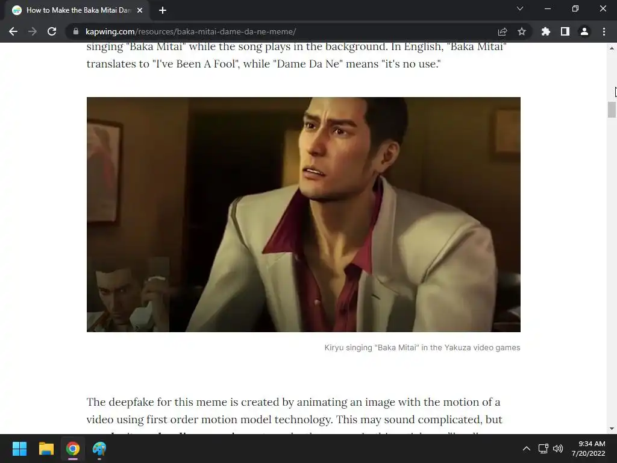The width and height of the screenshot is (617, 463).
Task: Open network status tray icon
Action: point(543,449)
